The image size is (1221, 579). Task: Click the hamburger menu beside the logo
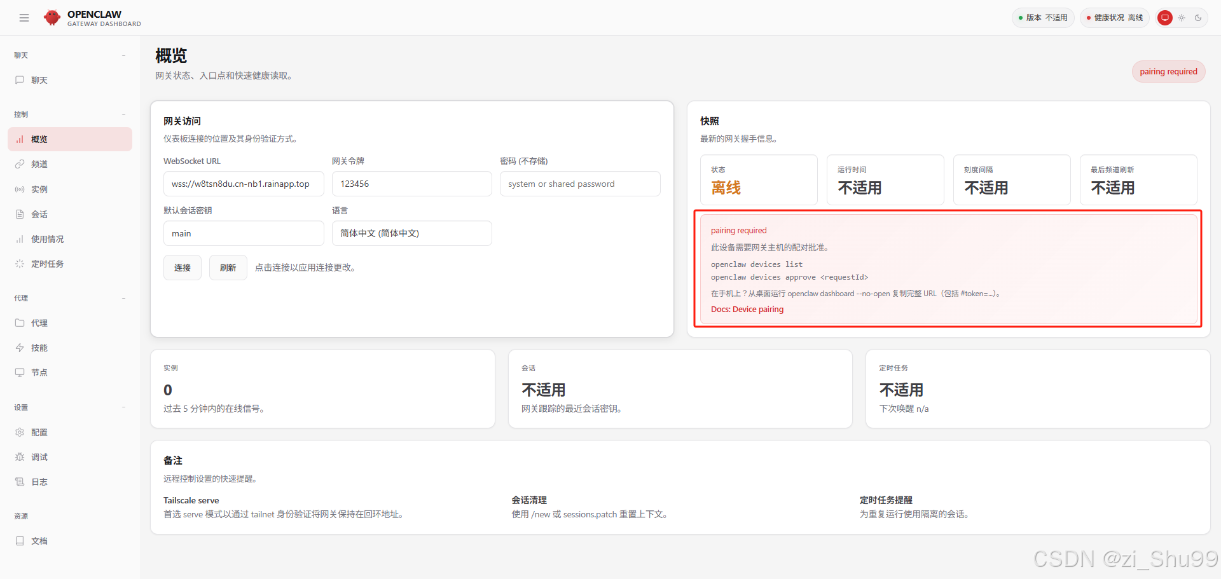24,17
